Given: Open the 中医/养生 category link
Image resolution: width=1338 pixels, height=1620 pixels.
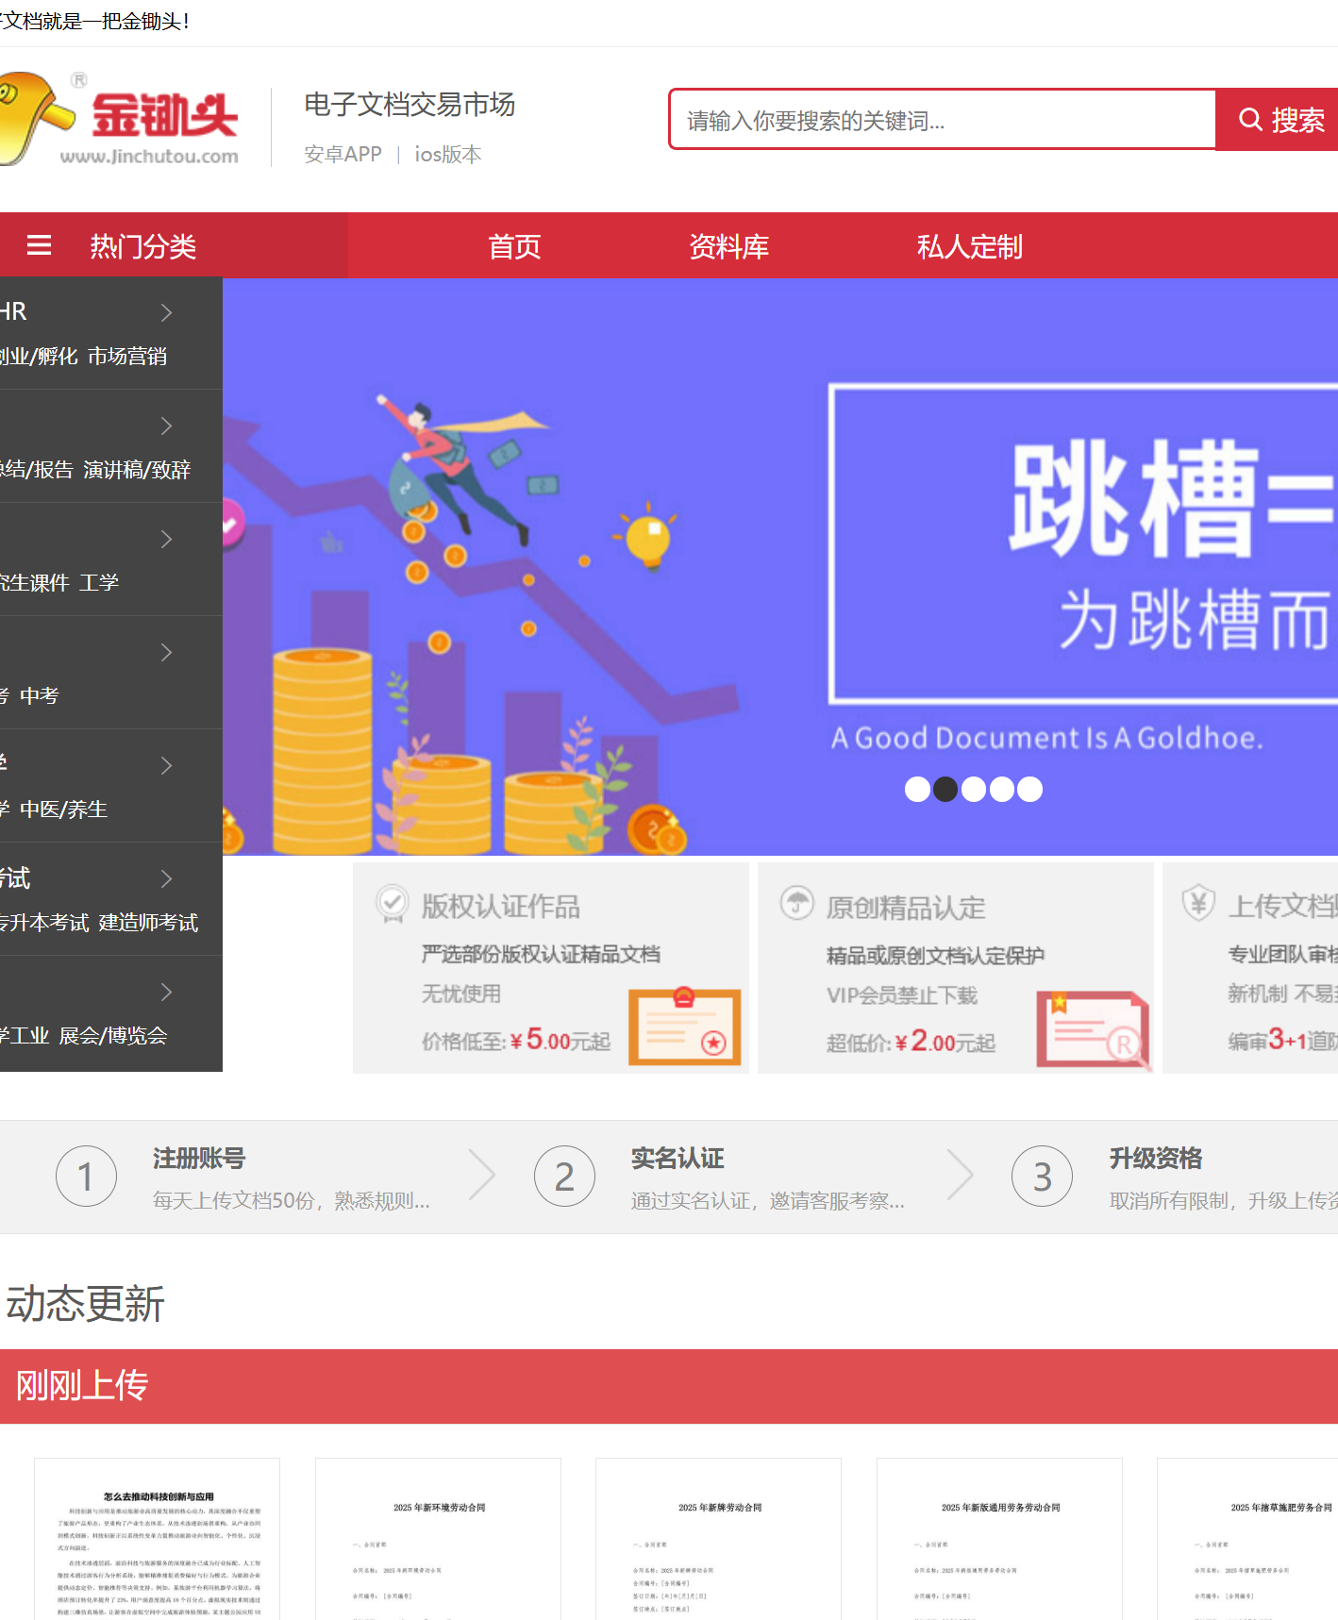Looking at the screenshot, I should [63, 809].
